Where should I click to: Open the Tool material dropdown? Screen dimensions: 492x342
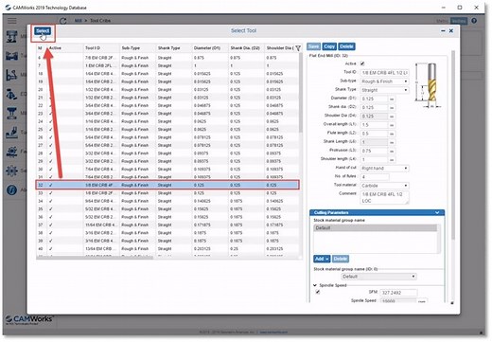384,186
